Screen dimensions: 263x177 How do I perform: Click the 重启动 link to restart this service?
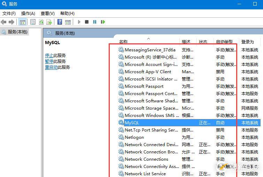tap(51, 67)
